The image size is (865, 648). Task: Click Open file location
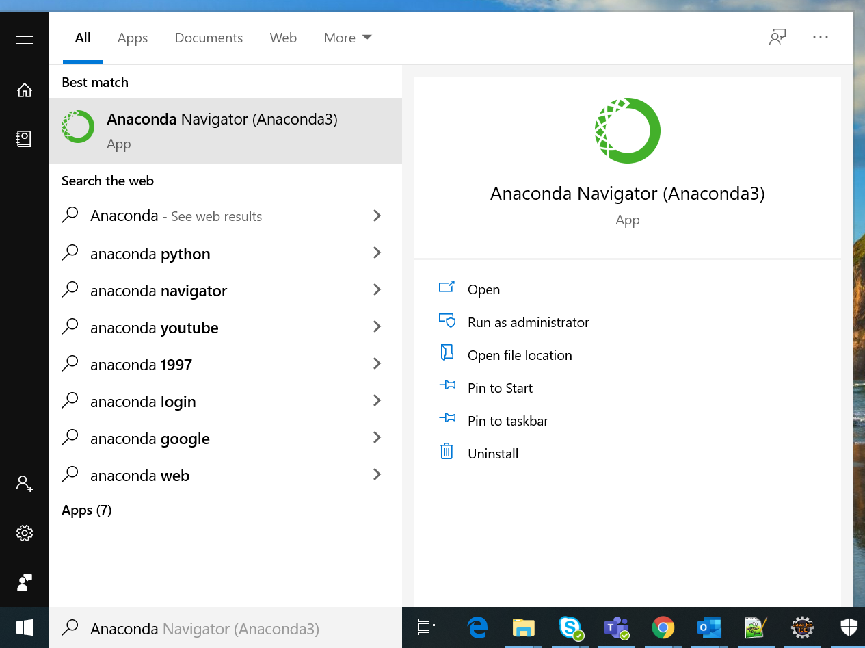tap(520, 355)
